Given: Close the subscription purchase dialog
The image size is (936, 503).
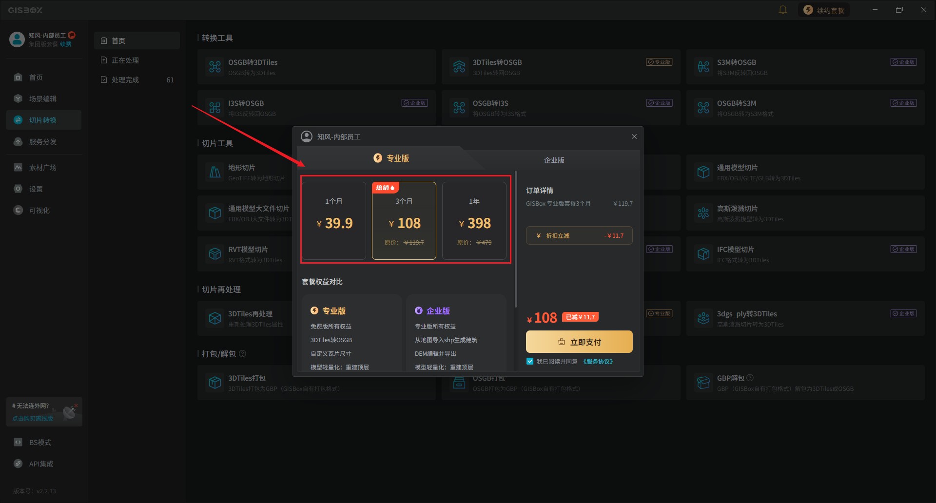Looking at the screenshot, I should pyautogui.click(x=634, y=136).
